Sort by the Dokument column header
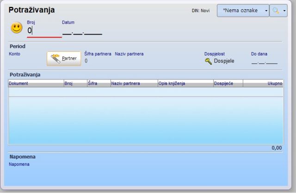The height and width of the screenshot is (194, 296). (36, 84)
